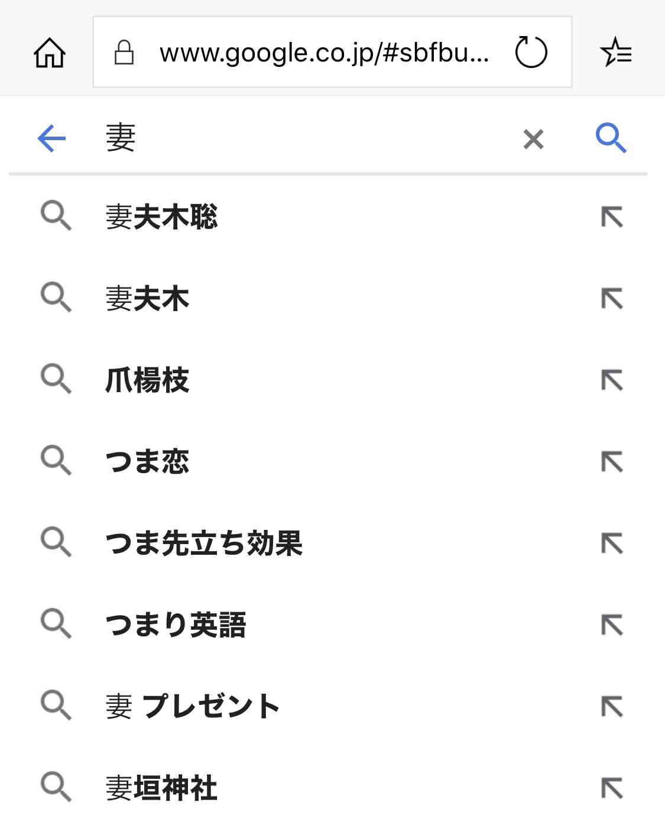Tap the browser home icon
Viewport: 665px width, 828px height.
[x=50, y=53]
